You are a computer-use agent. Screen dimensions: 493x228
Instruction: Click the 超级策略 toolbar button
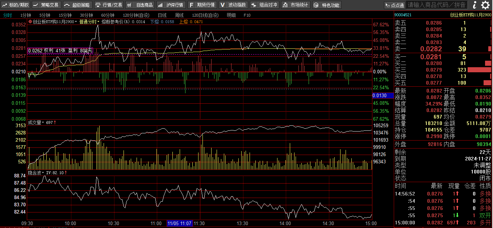coord(77,5)
